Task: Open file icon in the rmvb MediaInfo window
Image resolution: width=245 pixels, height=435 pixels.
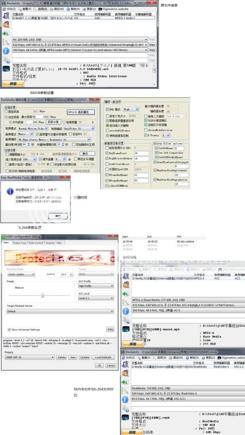Action: [125, 364]
